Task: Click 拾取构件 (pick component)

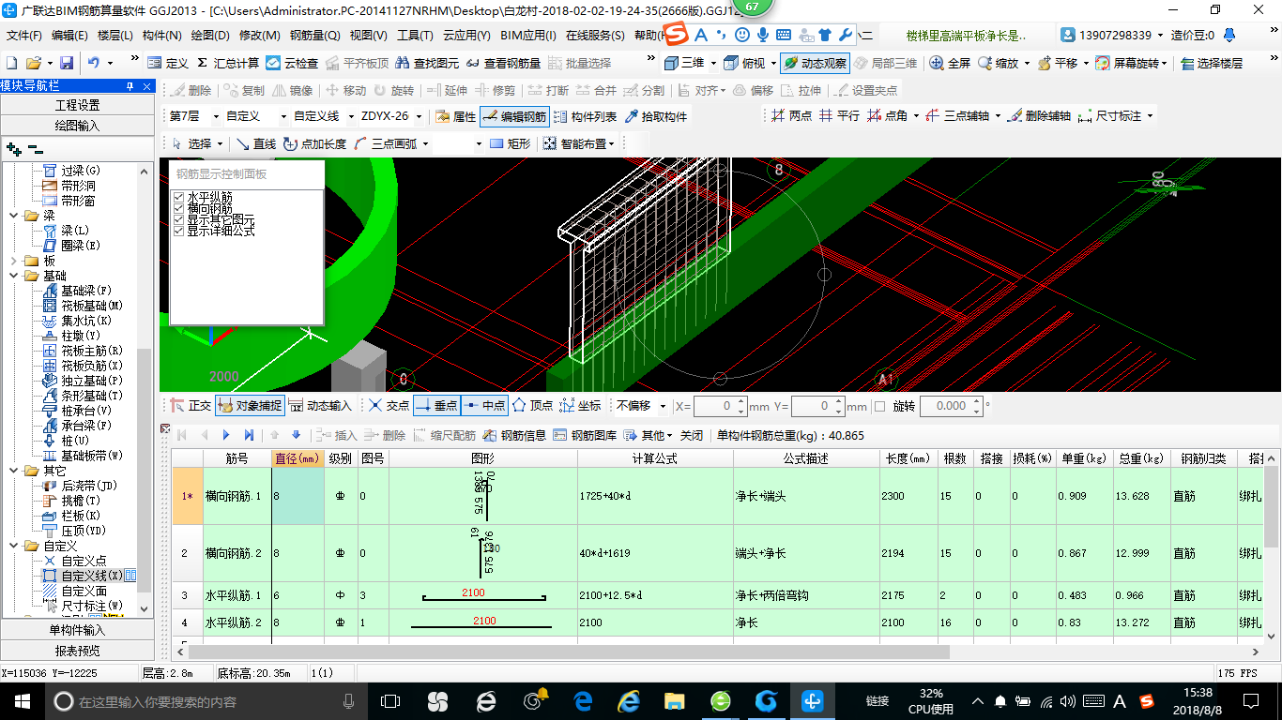Action: [655, 116]
